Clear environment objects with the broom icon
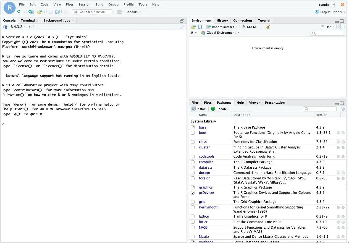The image size is (349, 243). pyautogui.click(x=268, y=27)
